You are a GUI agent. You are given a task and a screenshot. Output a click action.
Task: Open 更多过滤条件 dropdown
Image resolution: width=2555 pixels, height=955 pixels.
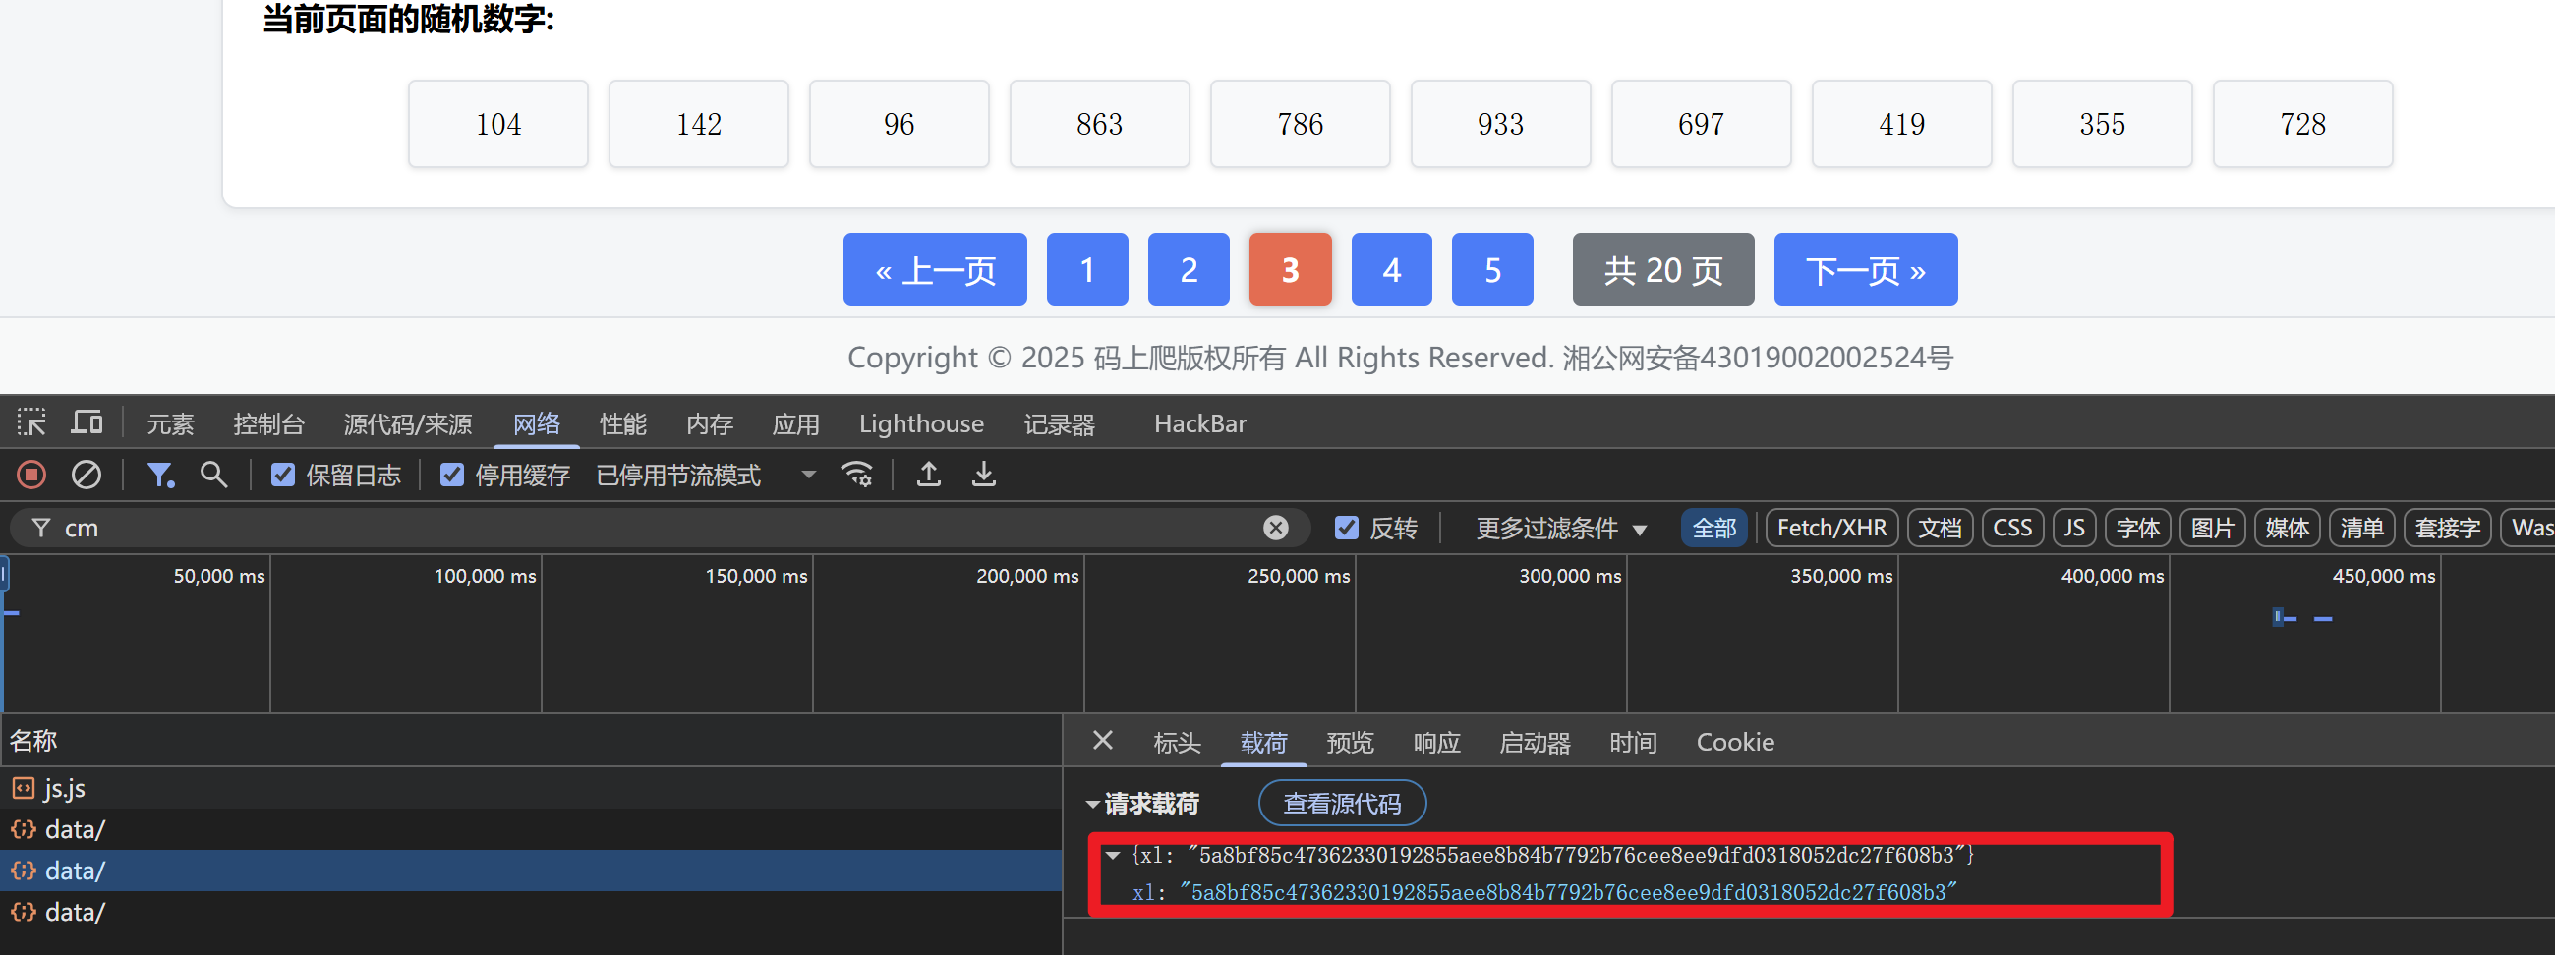[x=1561, y=529]
